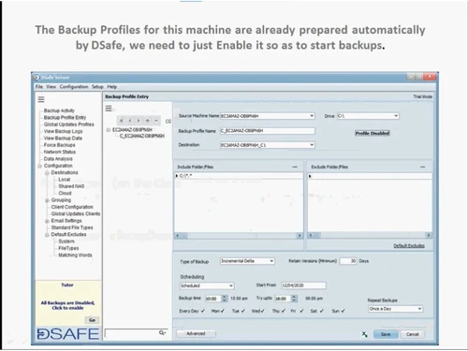The width and height of the screenshot is (468, 351).
Task: Open the Destination dropdown
Action: point(312,145)
